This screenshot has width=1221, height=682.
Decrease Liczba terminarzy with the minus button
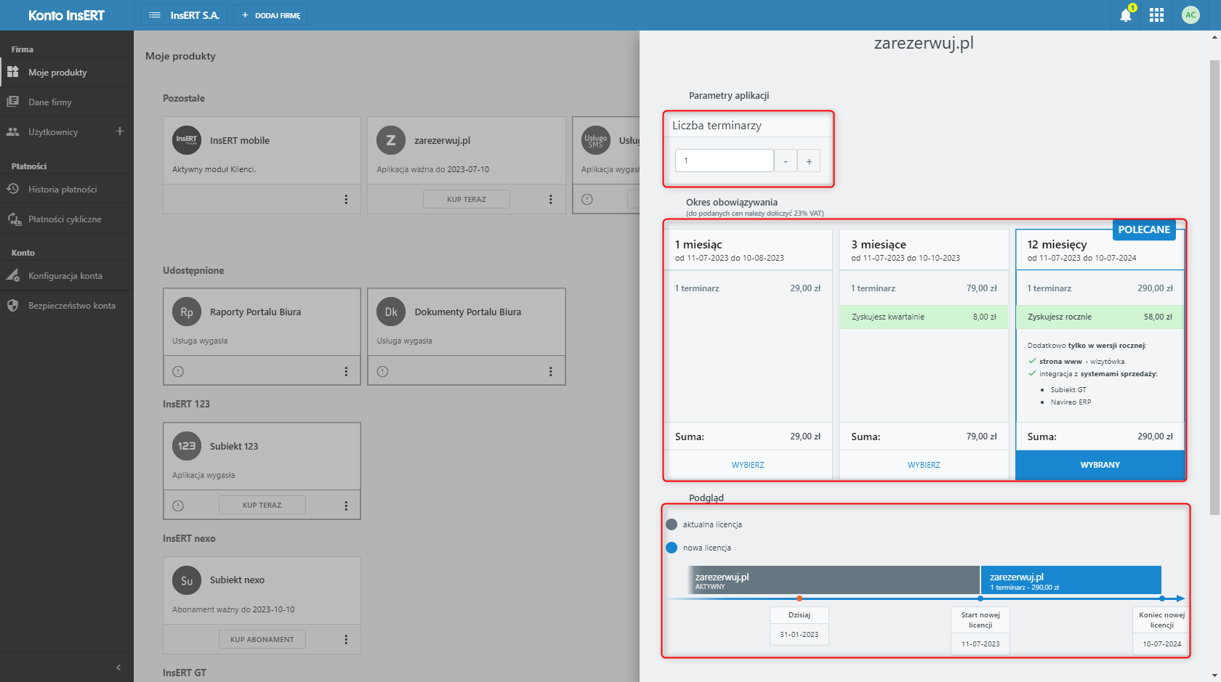786,161
